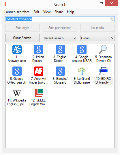Open the Edit menu
Viewport: 120px width, 155px height.
(x=36, y=12)
